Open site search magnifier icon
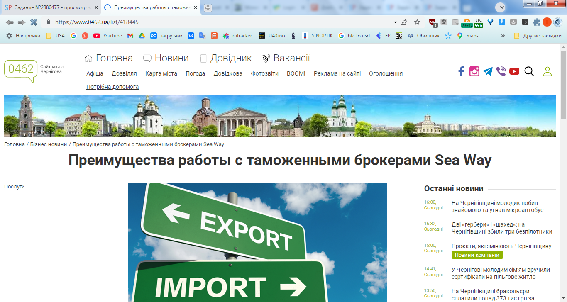This screenshot has width=567, height=302. pyautogui.click(x=529, y=71)
